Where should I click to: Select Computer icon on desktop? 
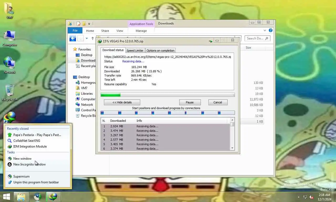click(x=10, y=38)
